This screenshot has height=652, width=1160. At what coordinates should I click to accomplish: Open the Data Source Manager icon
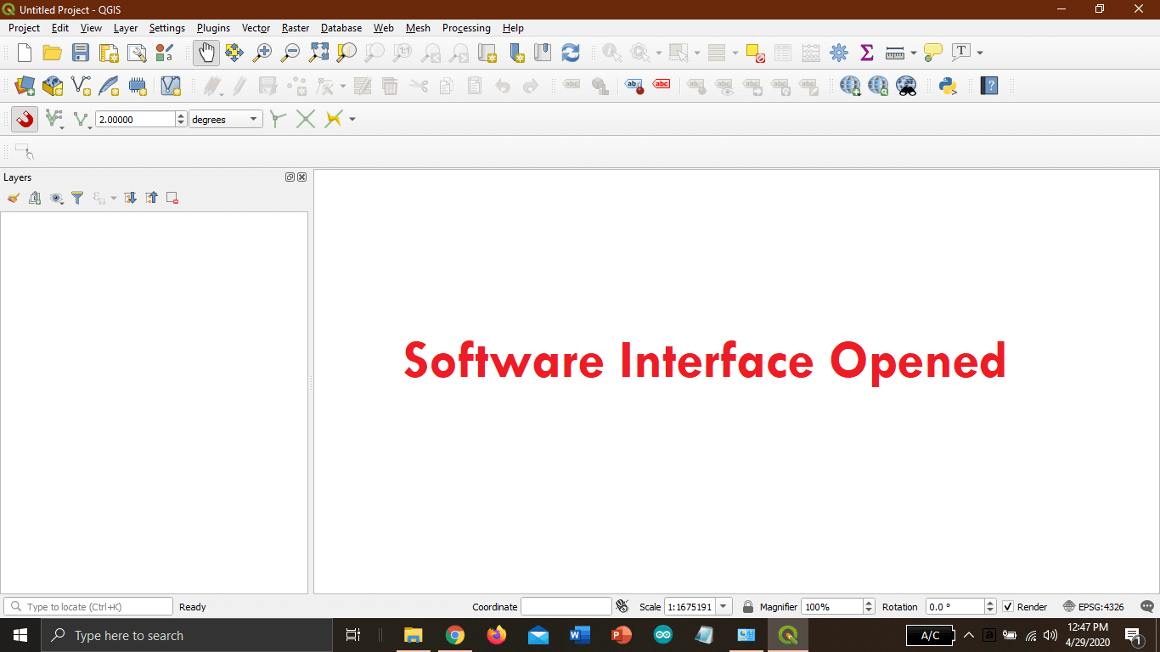25,86
